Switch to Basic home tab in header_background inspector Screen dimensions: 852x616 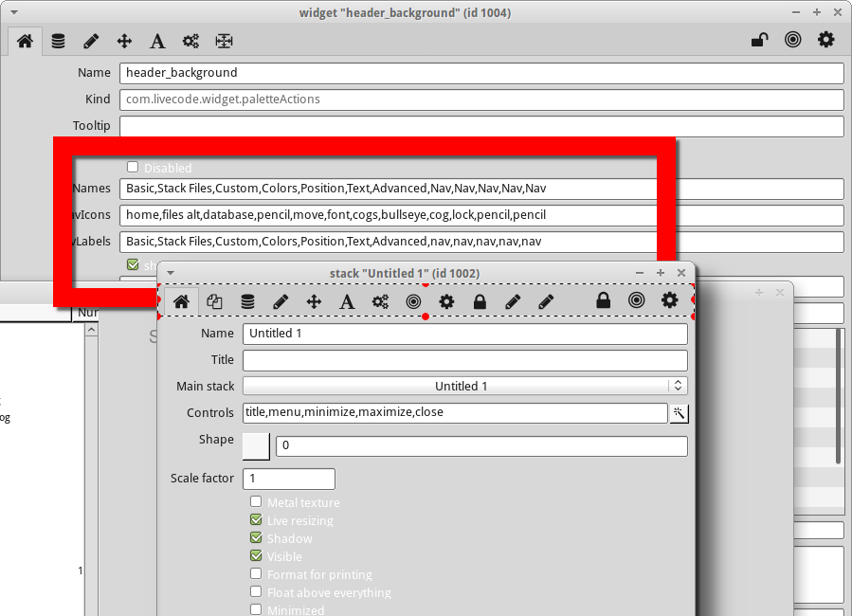pyautogui.click(x=25, y=41)
